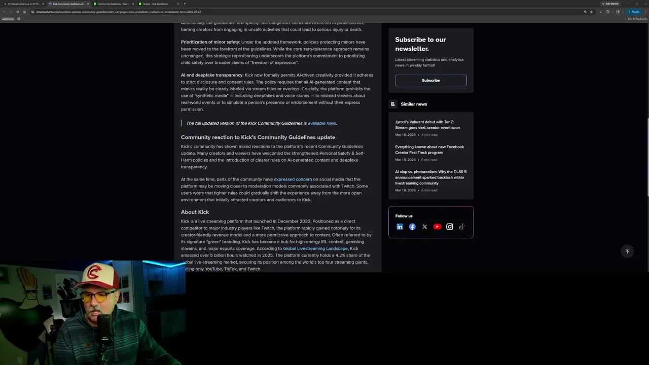Click the 'Follow us' label
The height and width of the screenshot is (365, 649).
tap(404, 216)
